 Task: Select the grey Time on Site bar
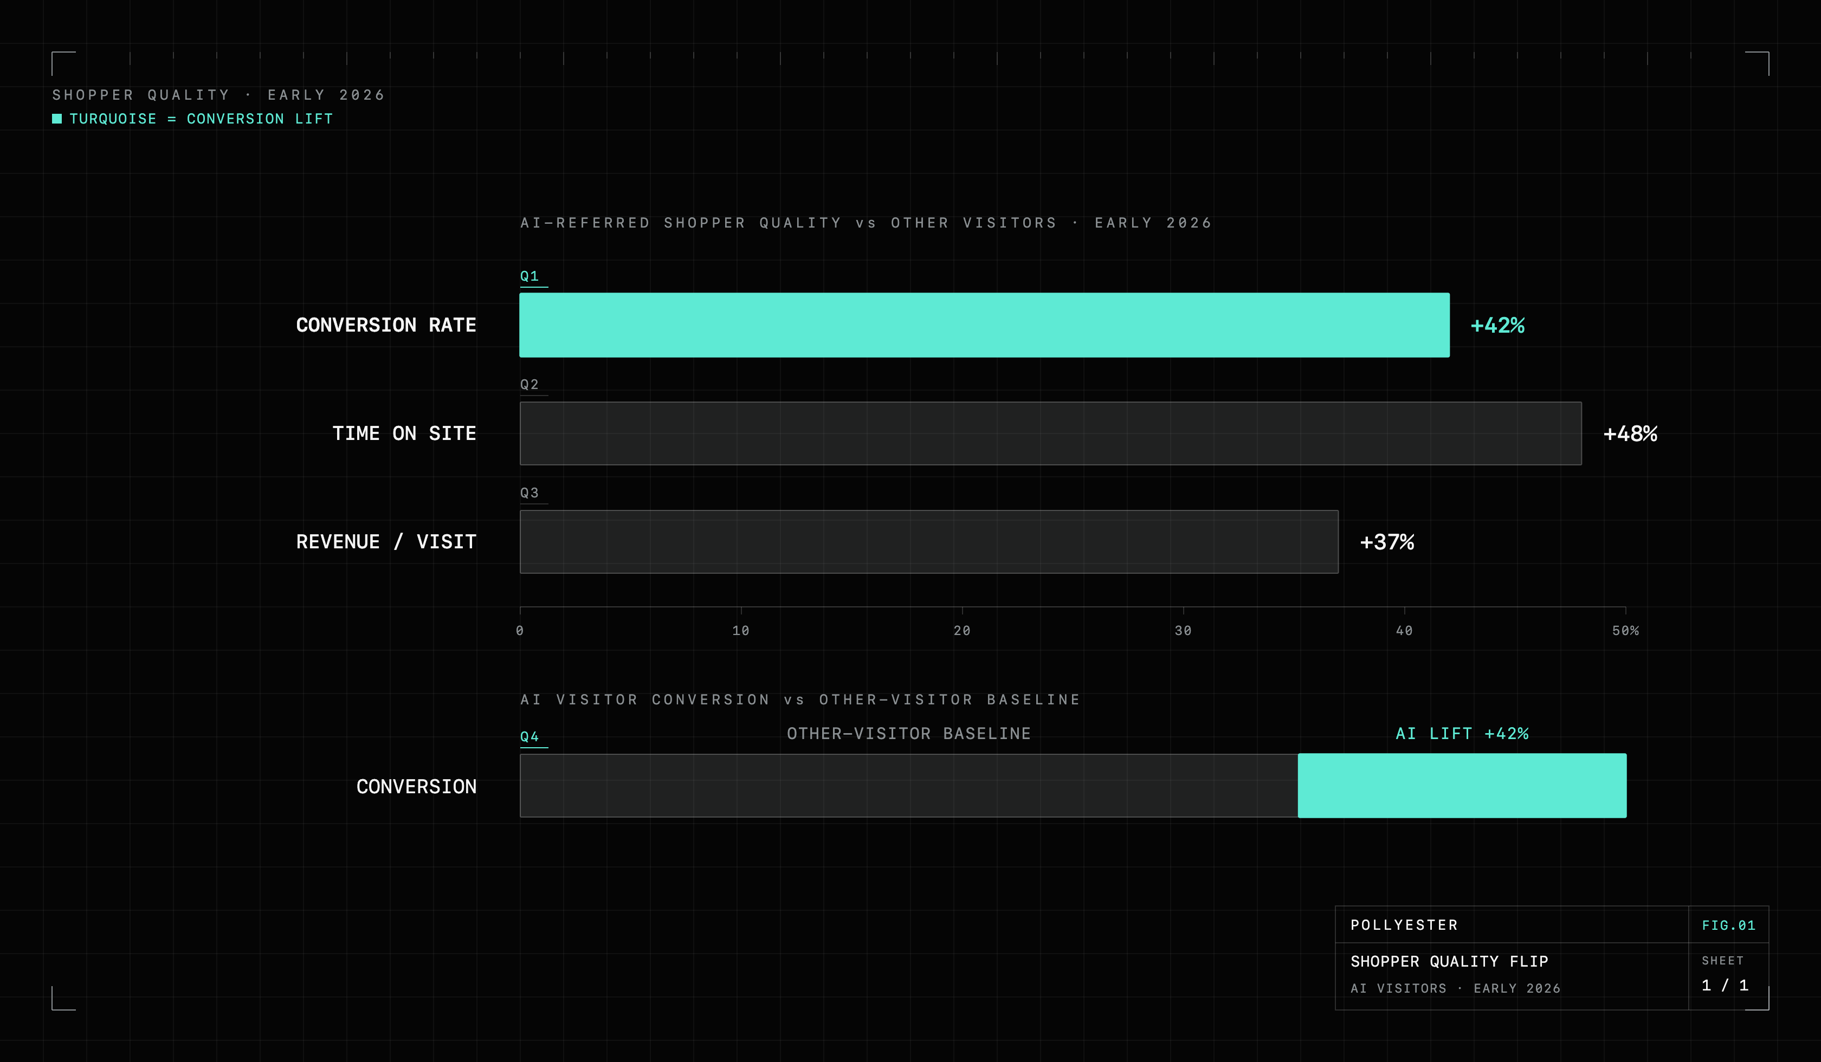coord(1051,433)
